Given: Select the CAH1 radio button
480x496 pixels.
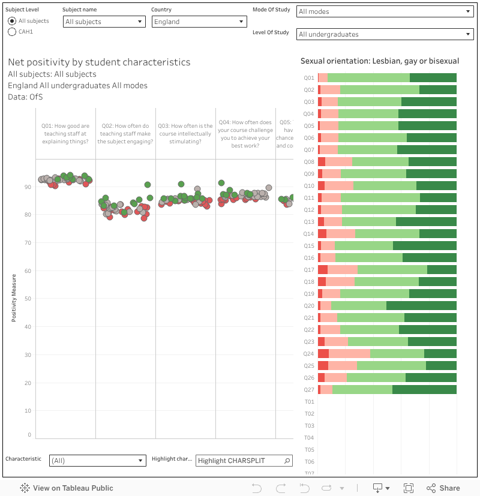Looking at the screenshot, I should click(x=12, y=32).
